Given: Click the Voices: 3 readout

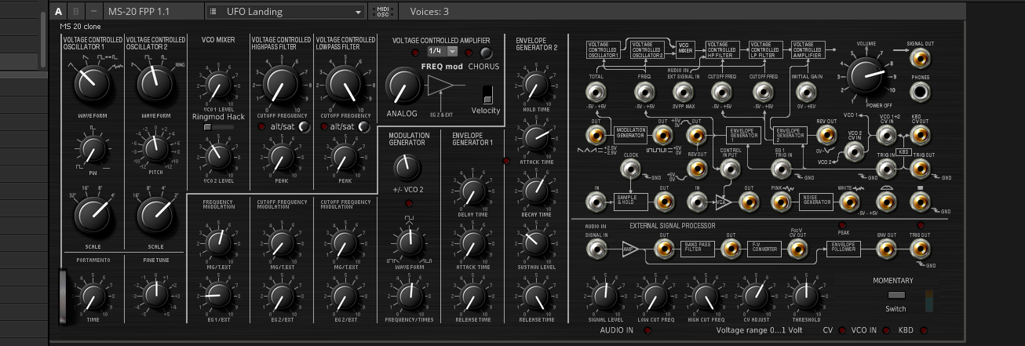Looking at the screenshot, I should [429, 12].
